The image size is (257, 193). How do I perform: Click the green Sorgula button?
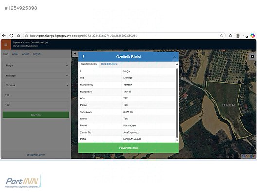point(36,115)
